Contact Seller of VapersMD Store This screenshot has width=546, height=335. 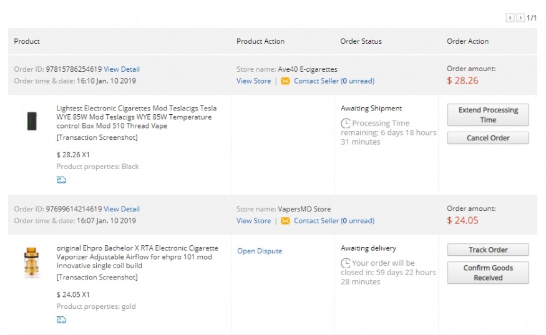[x=316, y=221]
